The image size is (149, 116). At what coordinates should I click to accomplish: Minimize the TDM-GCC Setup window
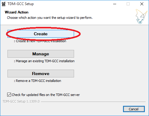(x=115, y=4)
